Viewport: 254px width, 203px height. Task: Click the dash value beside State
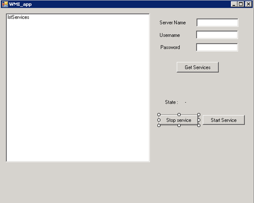pyautogui.click(x=186, y=102)
